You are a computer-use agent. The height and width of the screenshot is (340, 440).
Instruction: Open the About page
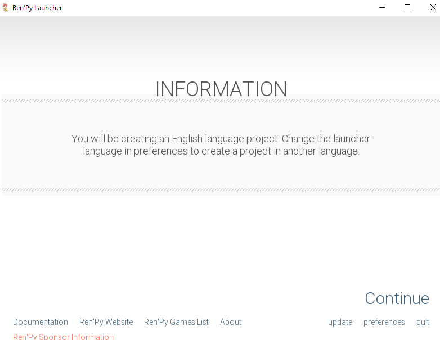230,322
